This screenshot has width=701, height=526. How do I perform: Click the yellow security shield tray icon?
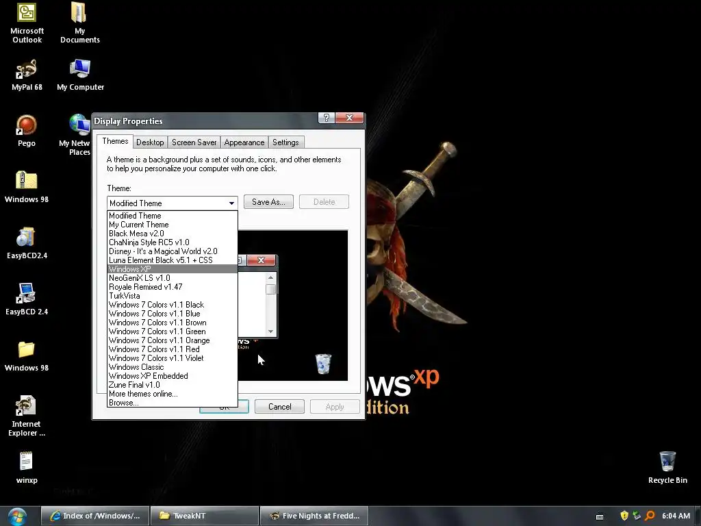(x=624, y=516)
